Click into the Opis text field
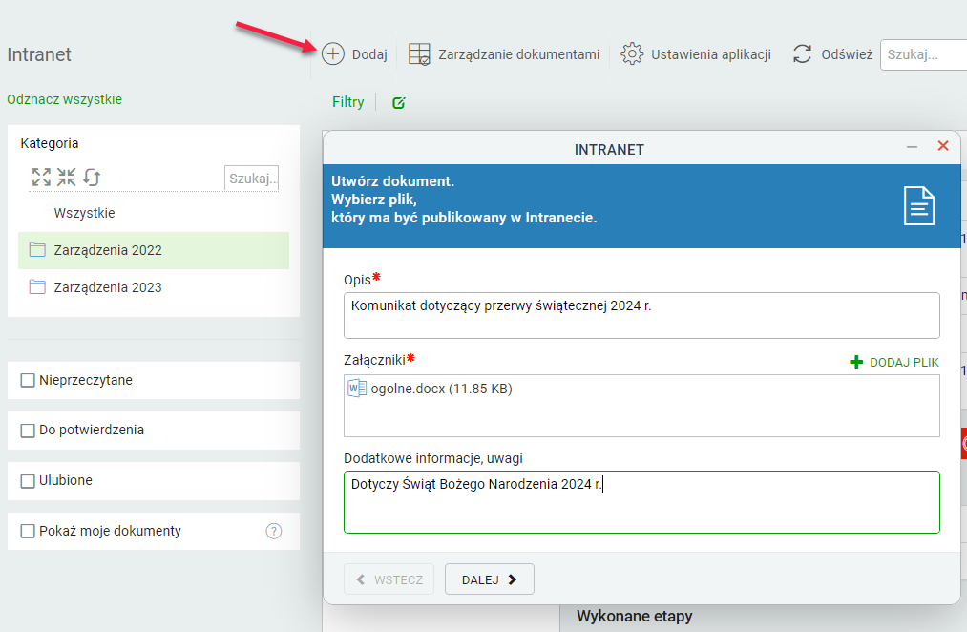This screenshot has height=632, width=967. click(641, 316)
